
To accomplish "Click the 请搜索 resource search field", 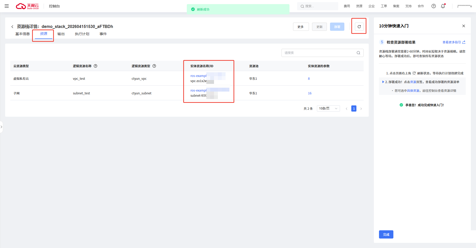I will [x=318, y=53].
